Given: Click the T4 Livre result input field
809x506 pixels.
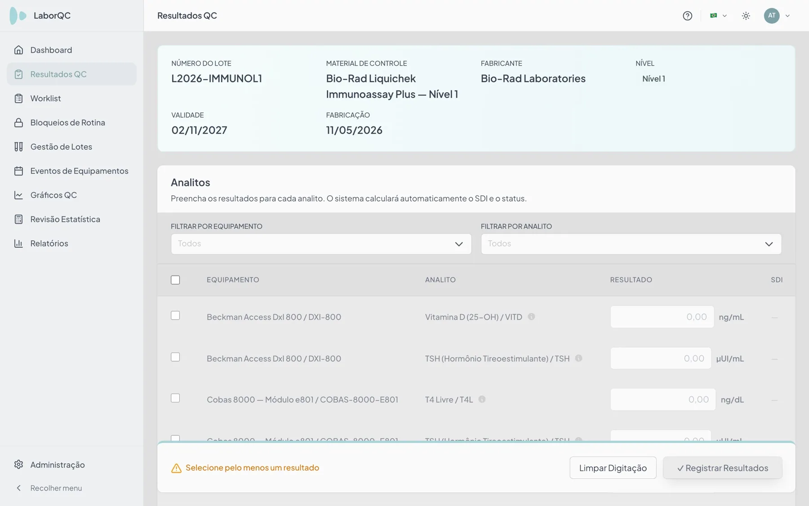Looking at the screenshot, I should tap(662, 399).
